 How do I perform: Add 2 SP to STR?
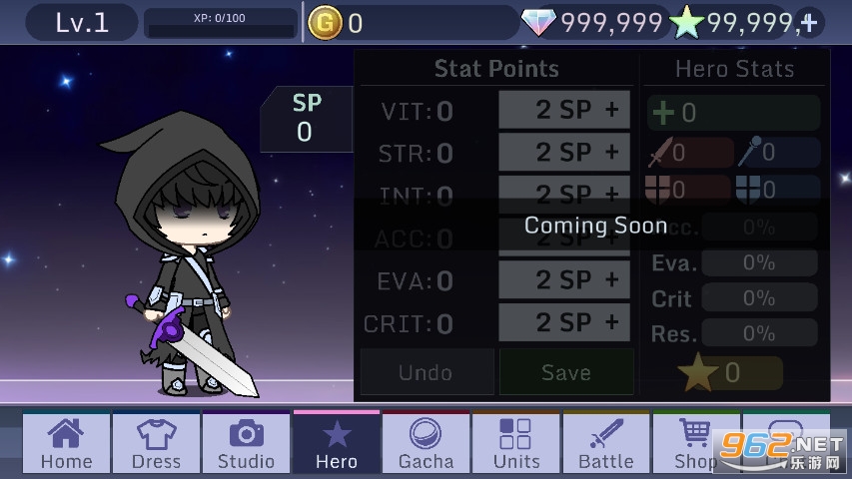click(x=564, y=152)
